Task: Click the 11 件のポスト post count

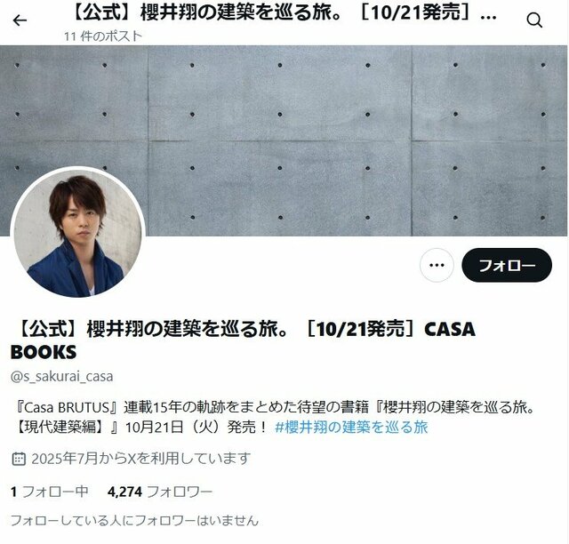Action: (x=103, y=36)
